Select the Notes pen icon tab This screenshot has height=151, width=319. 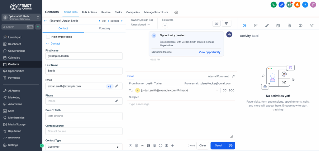267,25
